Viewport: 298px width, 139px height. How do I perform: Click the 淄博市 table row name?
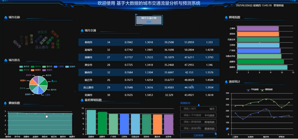tap(89, 57)
